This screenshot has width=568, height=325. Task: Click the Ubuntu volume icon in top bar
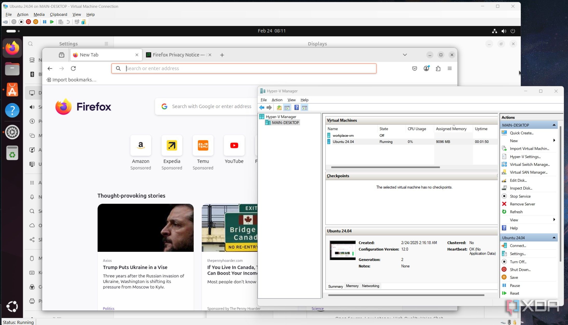click(x=504, y=31)
